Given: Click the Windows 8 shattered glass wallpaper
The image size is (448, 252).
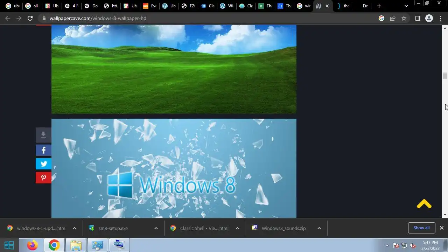Looking at the screenshot, I should pos(174,168).
